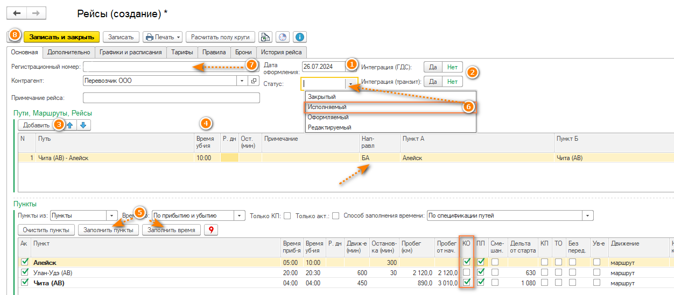Switch to the Тарифы tab

coord(182,52)
